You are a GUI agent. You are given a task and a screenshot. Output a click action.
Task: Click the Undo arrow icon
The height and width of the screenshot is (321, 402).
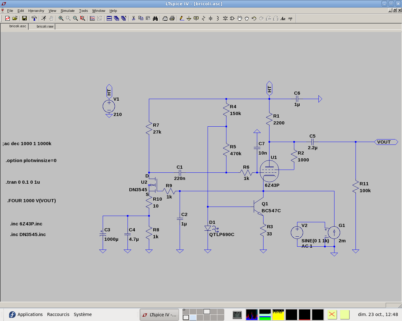(254, 18)
